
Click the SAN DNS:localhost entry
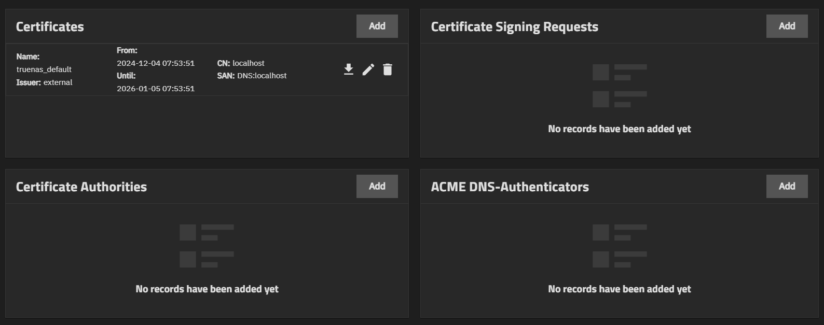point(252,76)
